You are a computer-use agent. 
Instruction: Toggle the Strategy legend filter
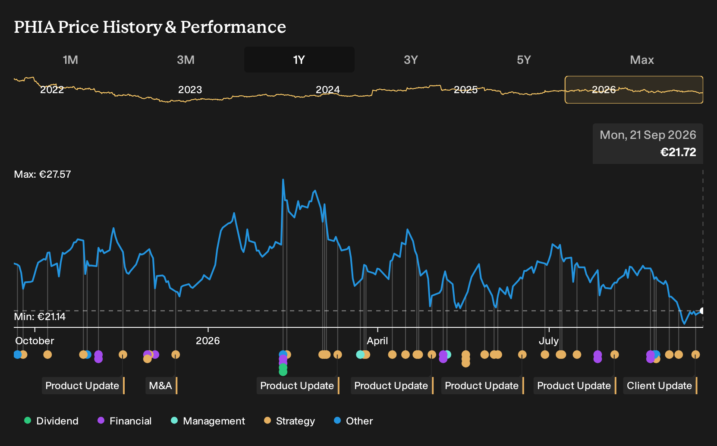point(289,421)
